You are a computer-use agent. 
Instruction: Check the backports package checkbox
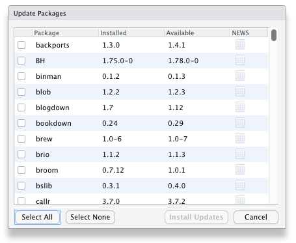pos(21,45)
